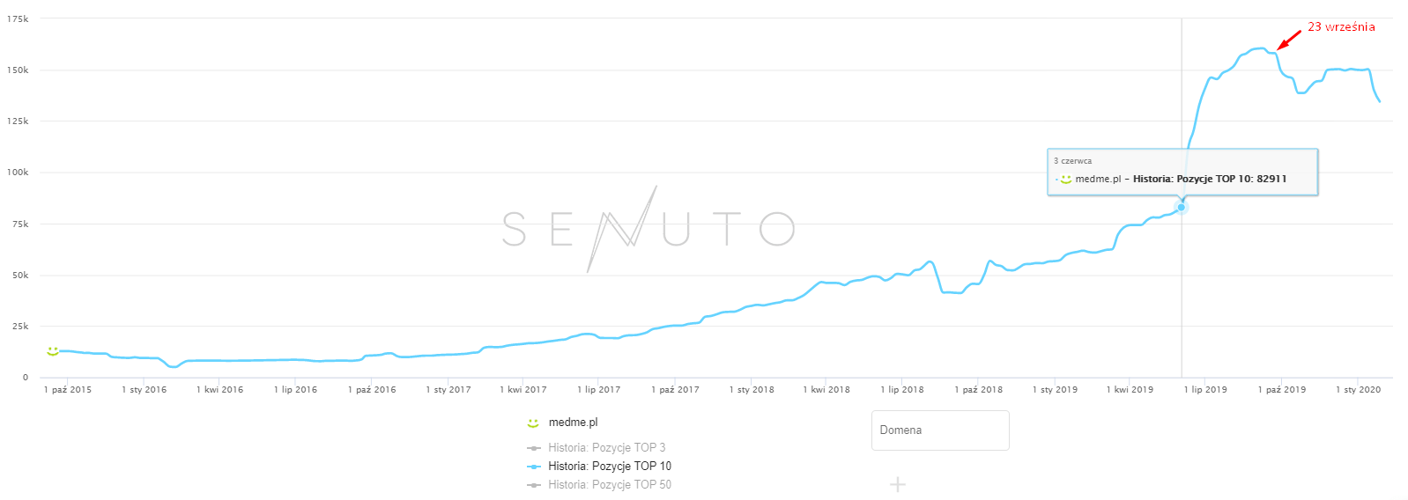Toggle the Historia: Pozycje TOP 3 series

[x=606, y=448]
